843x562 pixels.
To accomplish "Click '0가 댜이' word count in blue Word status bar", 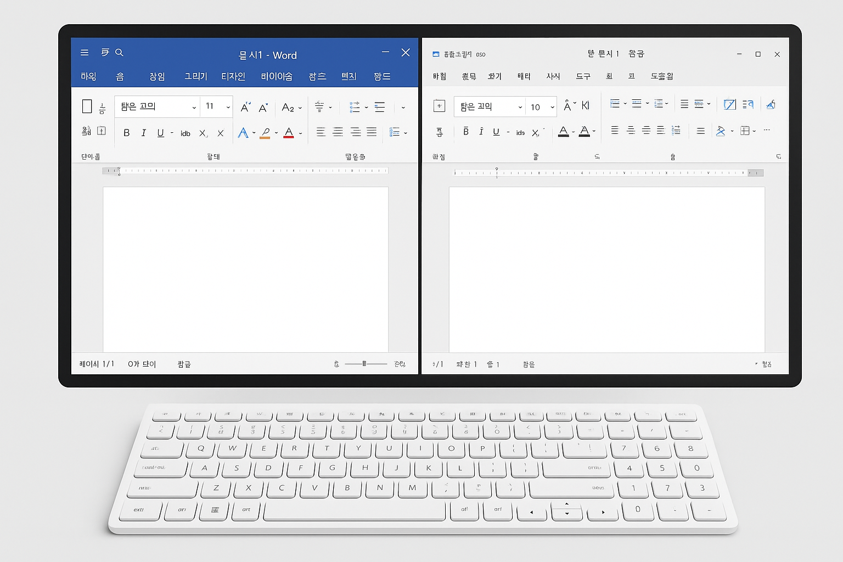I will pyautogui.click(x=142, y=364).
